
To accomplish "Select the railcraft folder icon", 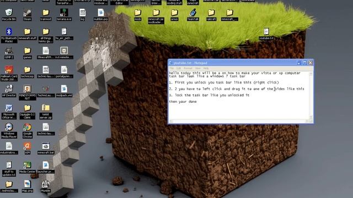I will [x=211, y=15].
